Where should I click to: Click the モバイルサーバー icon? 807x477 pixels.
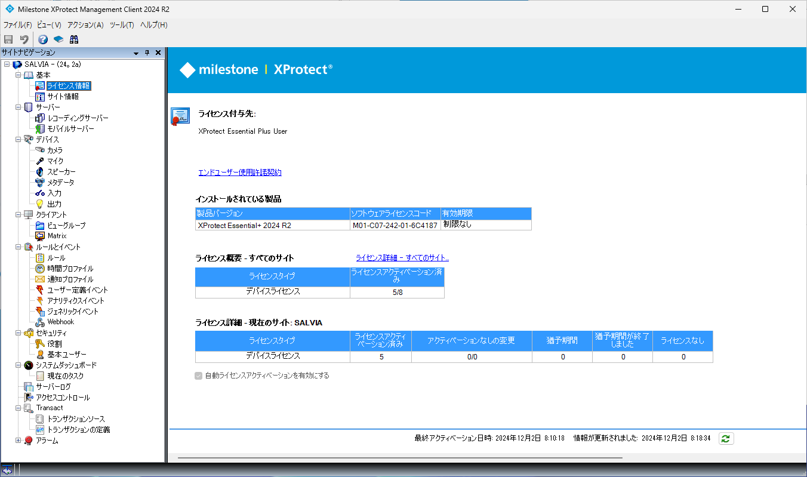(x=40, y=129)
